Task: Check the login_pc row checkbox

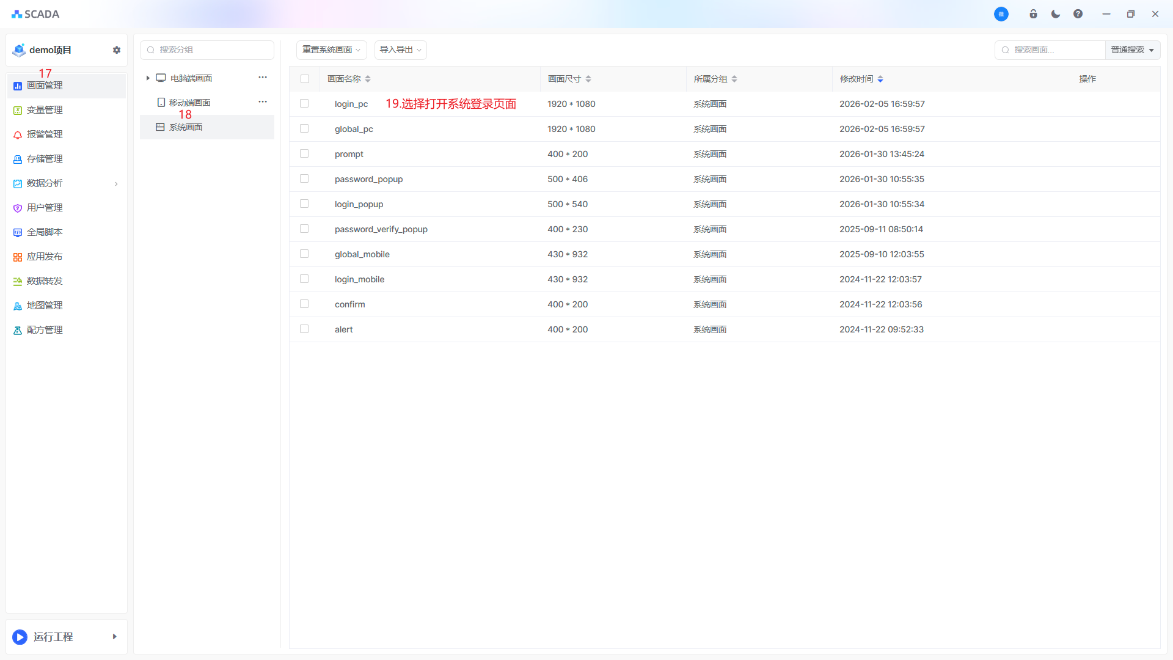Action: (x=304, y=104)
